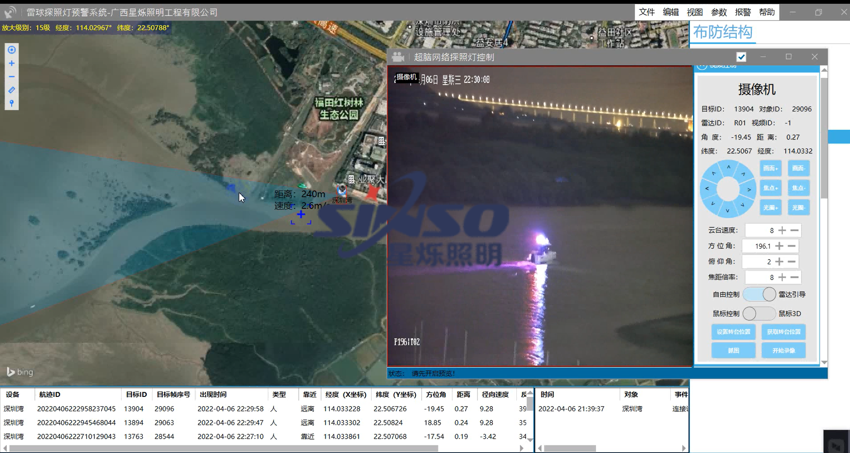Screen dimensions: 850x453
Task: Click the 开始录像 record button
Action: 783,350
